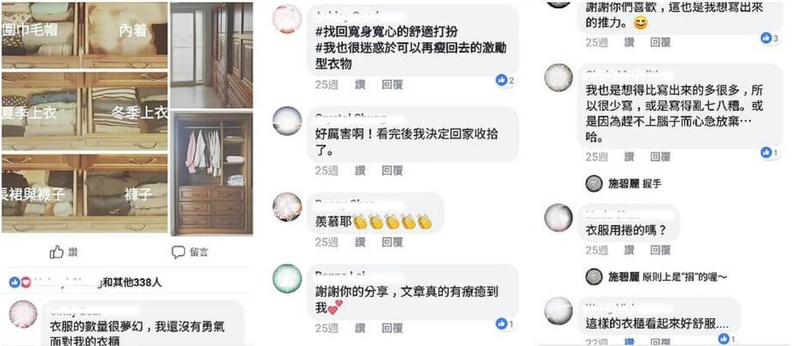
Task: Open the hanging clothes wardrobe photo
Action: coord(212,174)
